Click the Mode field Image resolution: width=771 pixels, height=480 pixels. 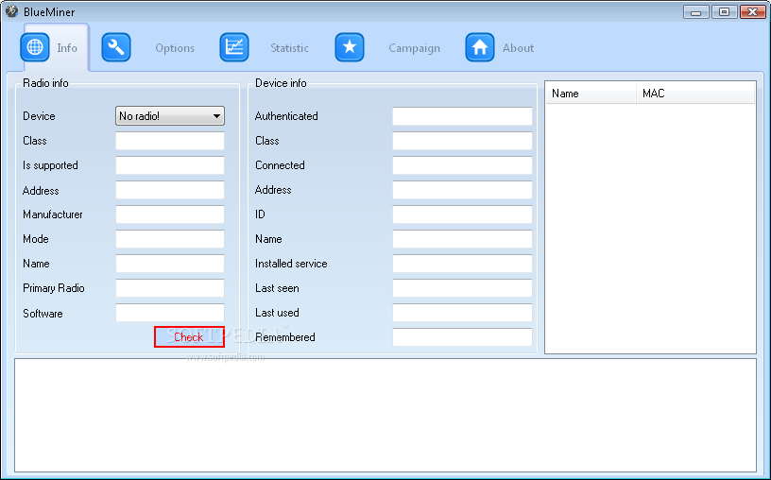[170, 239]
